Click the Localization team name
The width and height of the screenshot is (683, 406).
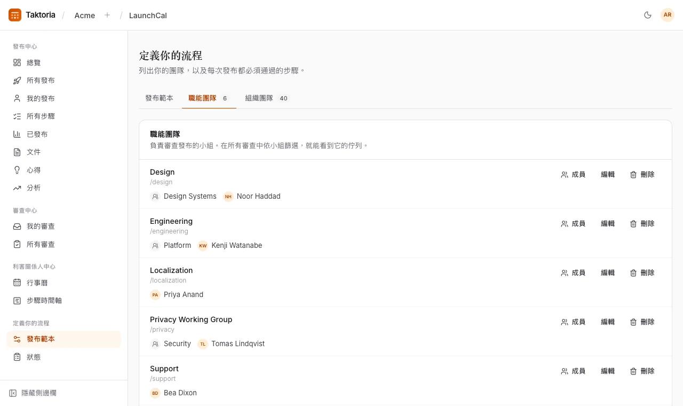[171, 270]
